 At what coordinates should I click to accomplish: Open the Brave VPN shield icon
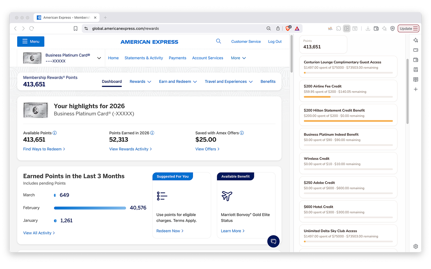click(392, 29)
